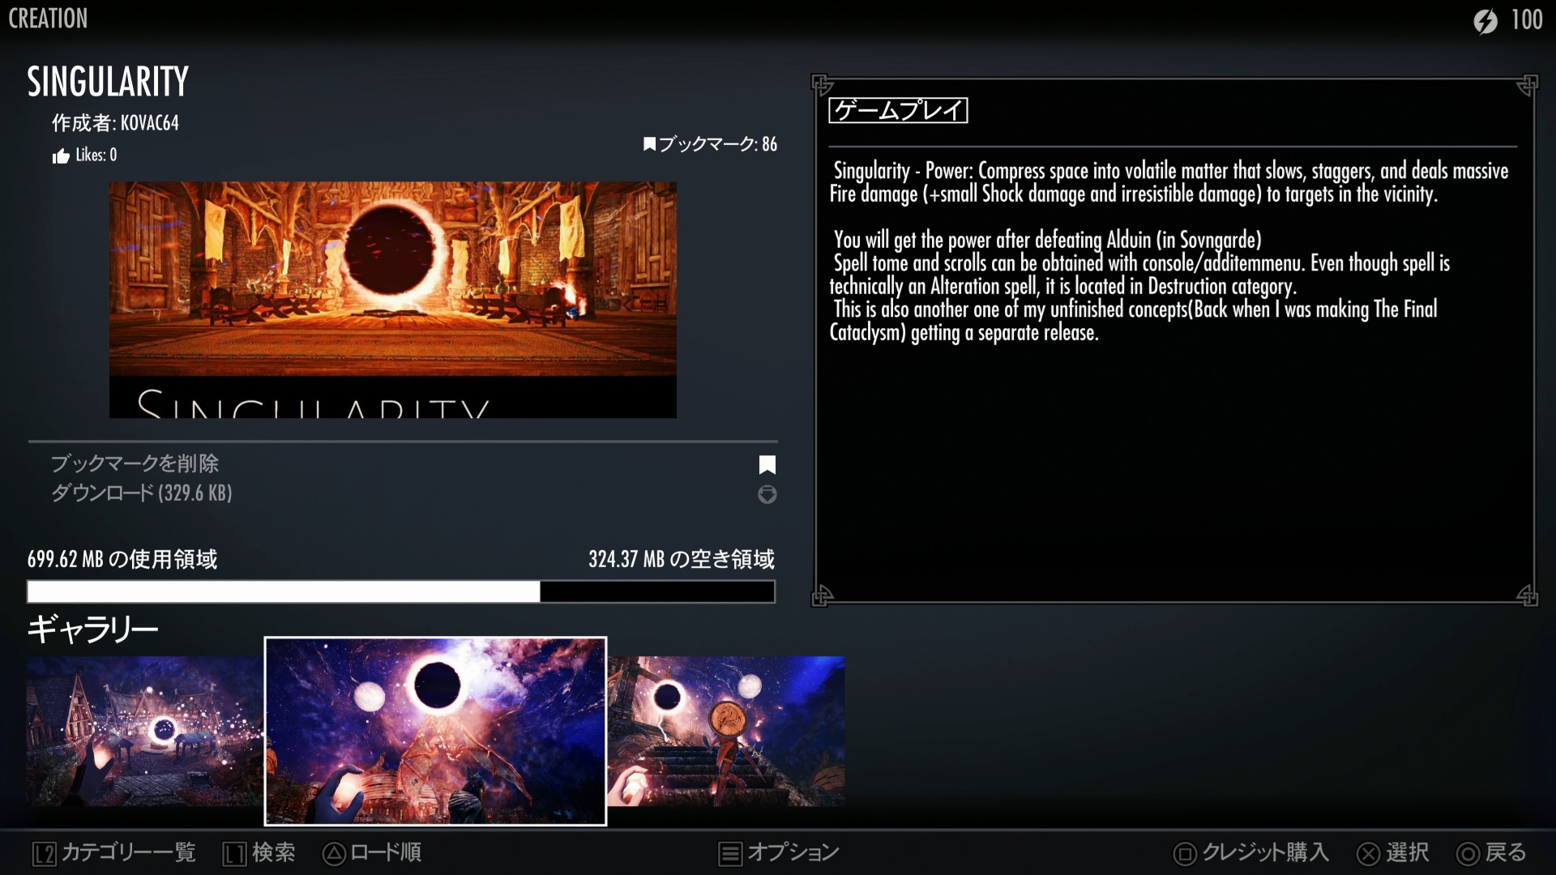Click the triangle load order icon
The height and width of the screenshot is (875, 1556).
334,853
